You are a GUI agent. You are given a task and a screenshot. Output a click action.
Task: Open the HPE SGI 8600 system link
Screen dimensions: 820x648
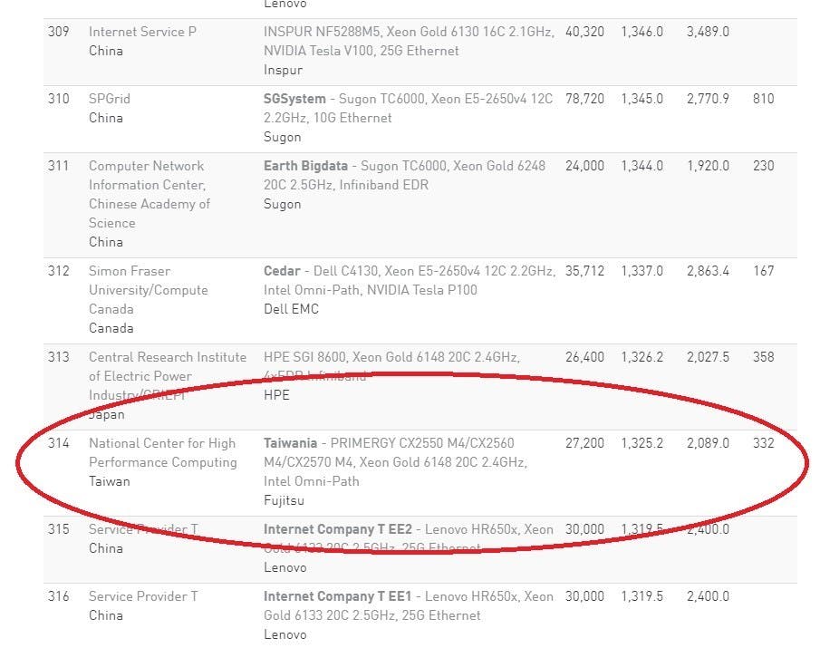pos(391,366)
